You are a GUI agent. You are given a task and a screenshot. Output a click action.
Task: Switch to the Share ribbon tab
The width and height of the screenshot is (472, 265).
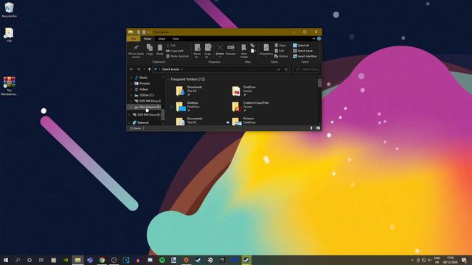[x=162, y=39]
